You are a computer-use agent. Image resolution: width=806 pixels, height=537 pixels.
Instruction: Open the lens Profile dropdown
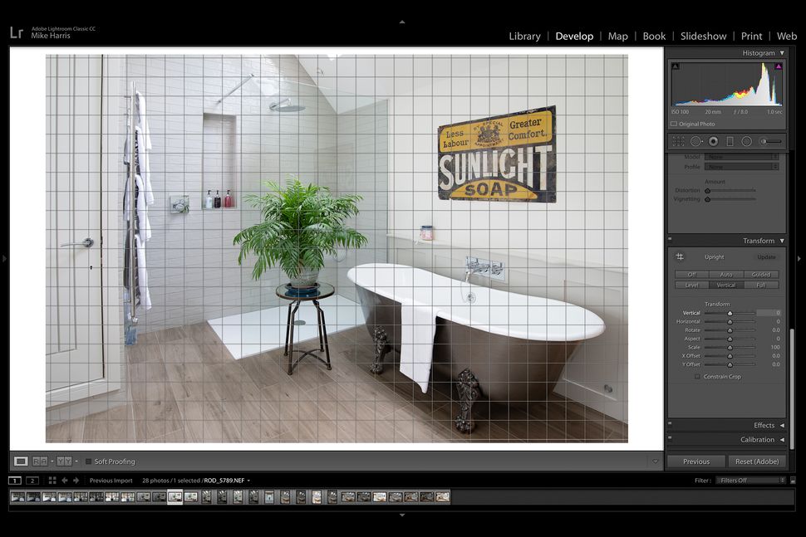[740, 166]
